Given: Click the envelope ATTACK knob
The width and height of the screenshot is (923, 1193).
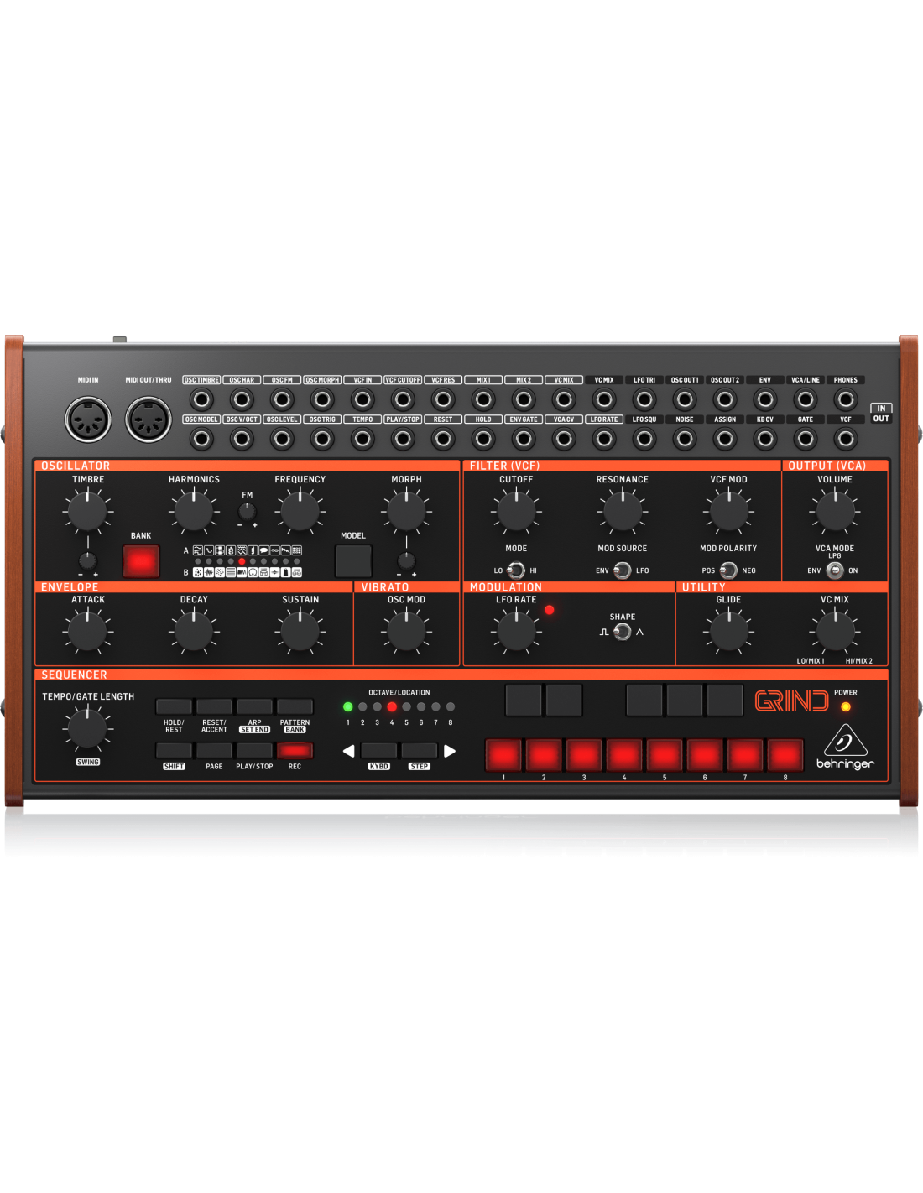Looking at the screenshot, I should tap(88, 632).
